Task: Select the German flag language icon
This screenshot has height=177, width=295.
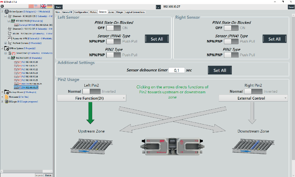Action: [50, 6]
